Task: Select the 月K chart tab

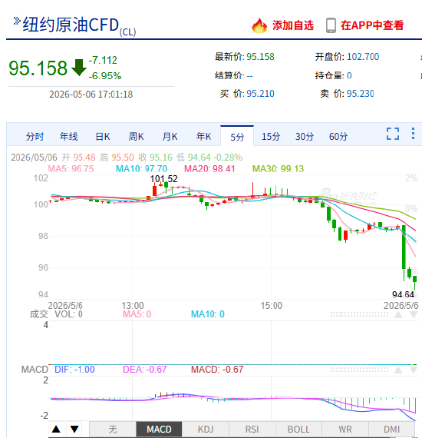Action: tap(170, 137)
